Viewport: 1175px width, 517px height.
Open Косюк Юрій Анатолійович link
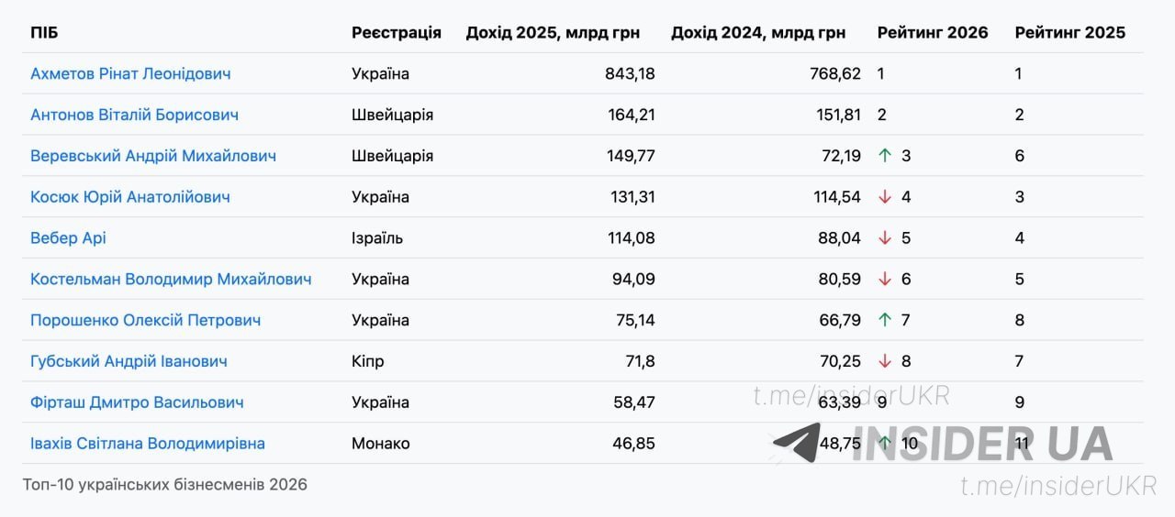pos(130,197)
